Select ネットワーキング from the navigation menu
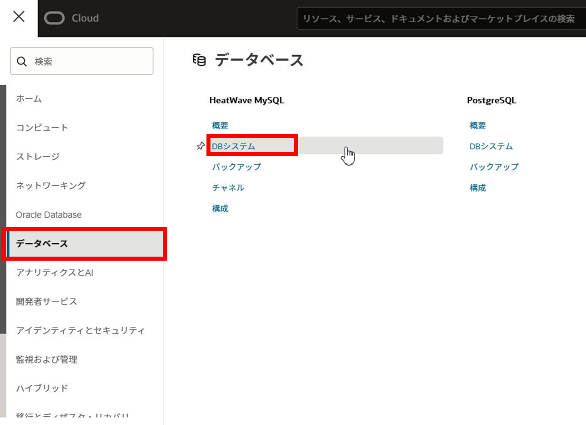 click(x=51, y=185)
